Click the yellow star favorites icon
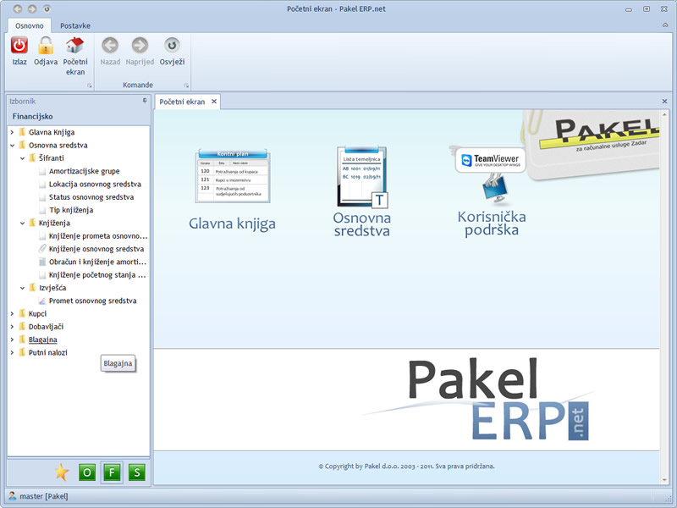 coord(62,472)
